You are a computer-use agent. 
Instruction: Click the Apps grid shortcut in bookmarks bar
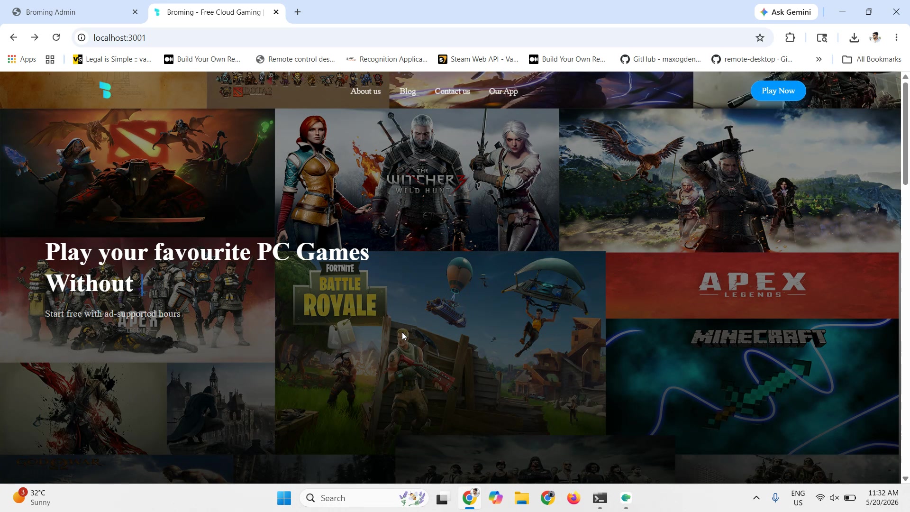click(22, 59)
